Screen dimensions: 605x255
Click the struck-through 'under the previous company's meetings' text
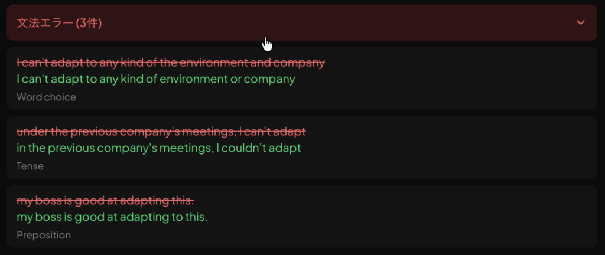point(161,131)
